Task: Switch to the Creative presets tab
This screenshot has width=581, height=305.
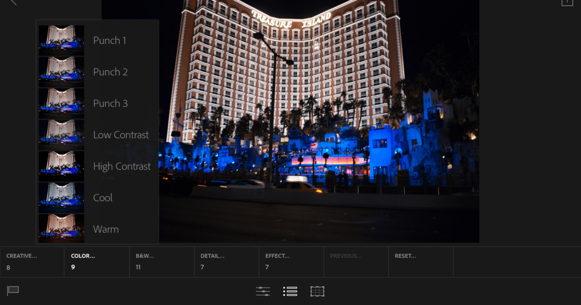Action: coord(31,261)
